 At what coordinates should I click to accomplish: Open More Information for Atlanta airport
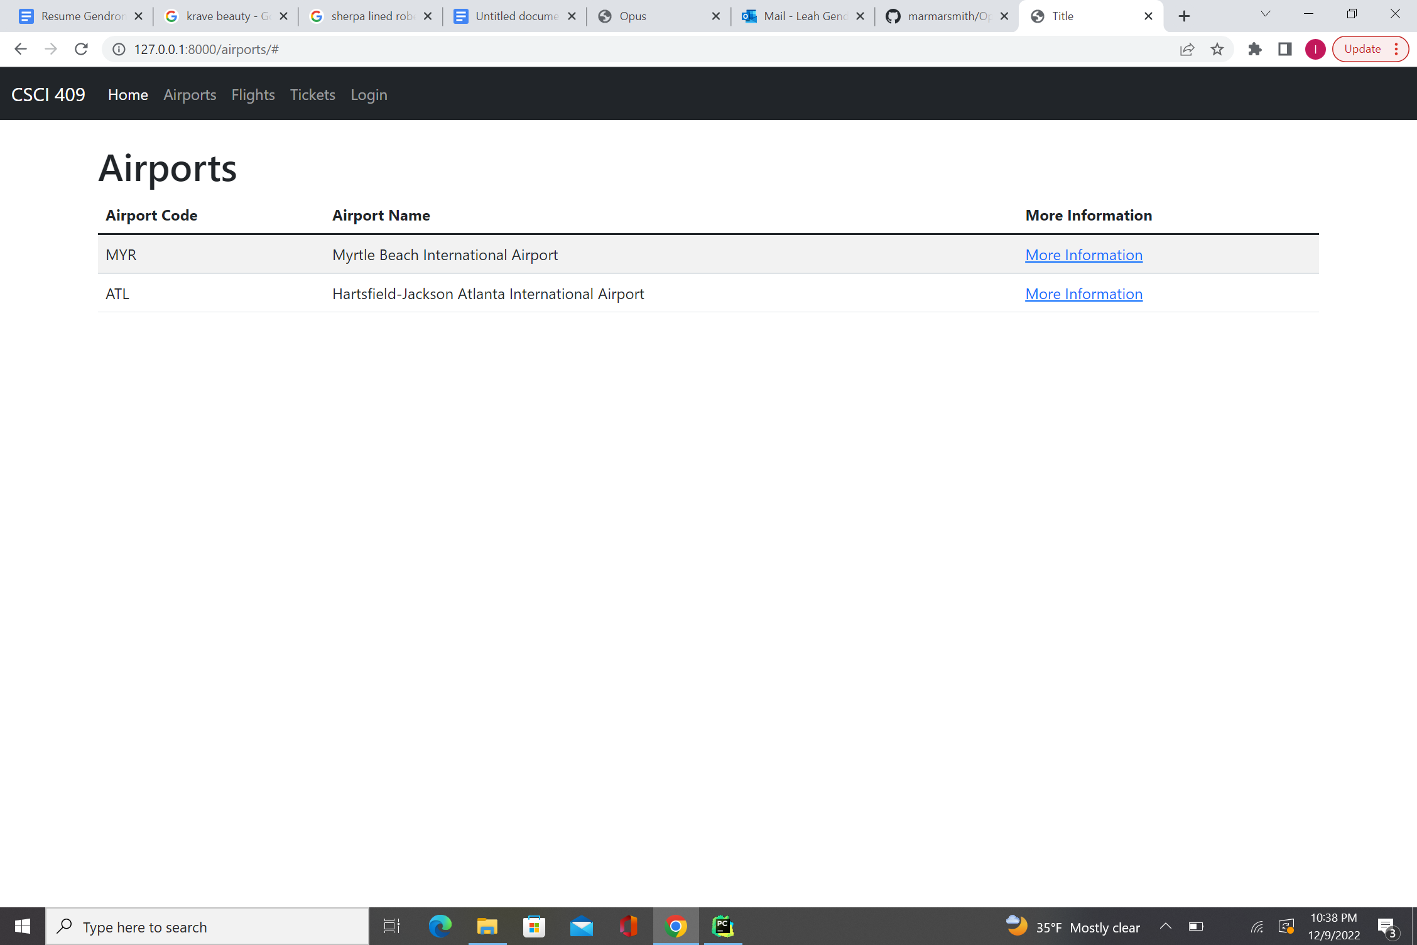(x=1083, y=293)
